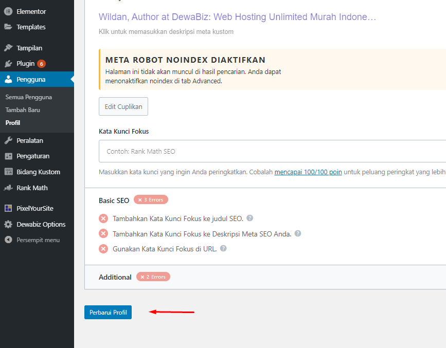446x348 pixels.
Task: Collapse the Basic SEO section
Action: point(114,200)
